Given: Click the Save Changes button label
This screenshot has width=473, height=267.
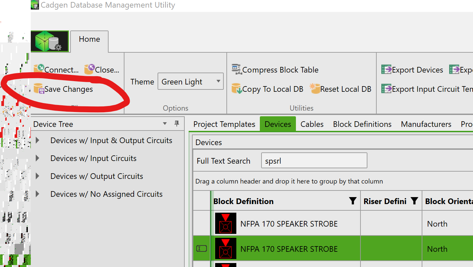Looking at the screenshot, I should tap(69, 89).
